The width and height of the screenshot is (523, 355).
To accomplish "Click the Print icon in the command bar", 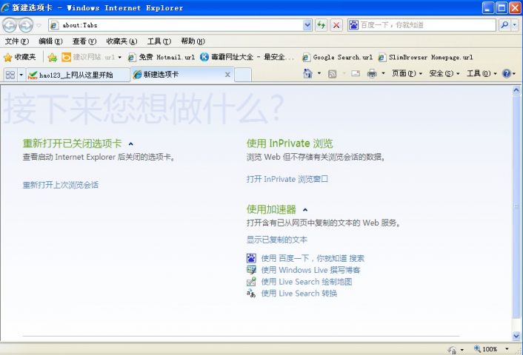I will tap(372, 73).
